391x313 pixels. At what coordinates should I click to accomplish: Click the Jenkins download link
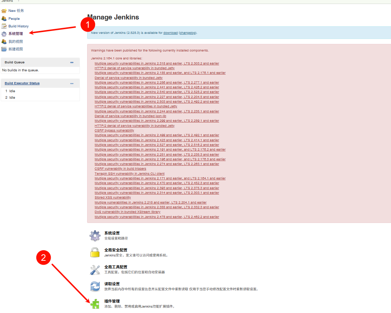click(x=170, y=33)
